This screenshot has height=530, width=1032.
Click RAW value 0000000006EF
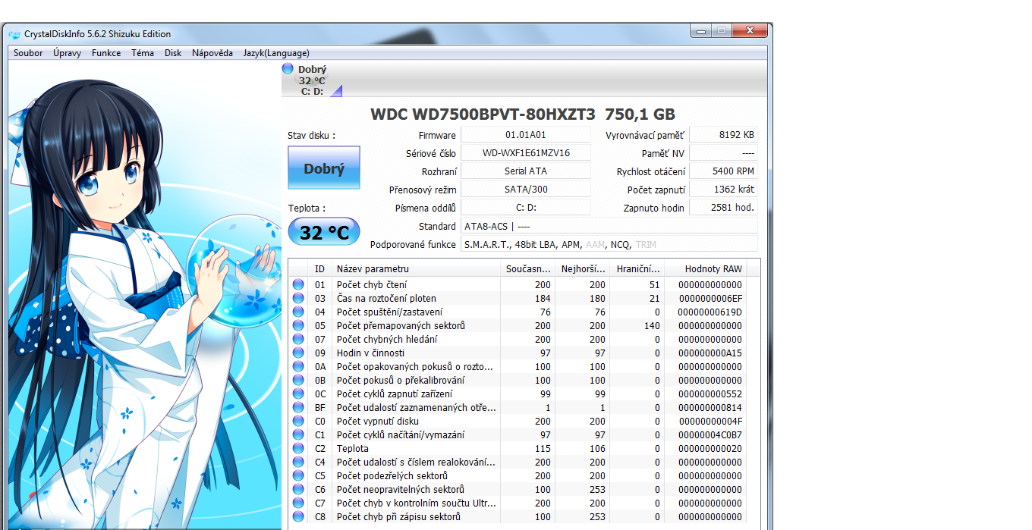click(x=710, y=298)
